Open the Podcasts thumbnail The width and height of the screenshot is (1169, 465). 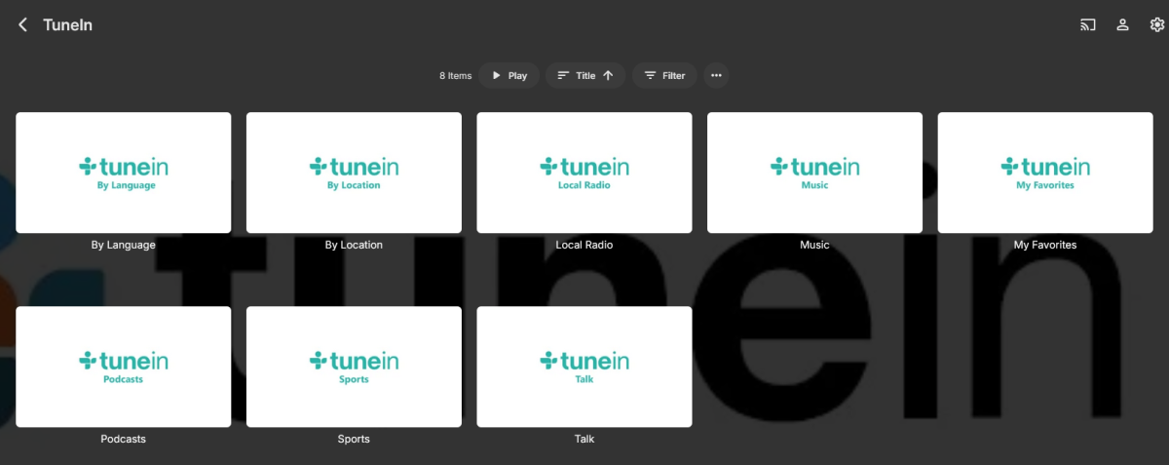click(124, 367)
